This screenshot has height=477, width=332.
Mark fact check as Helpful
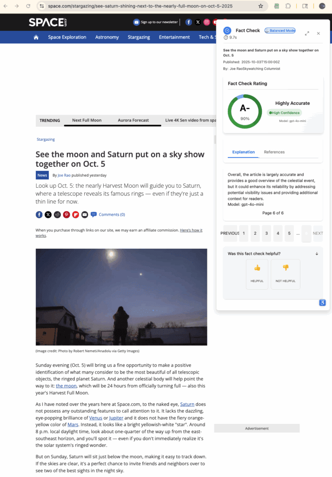coord(257,274)
